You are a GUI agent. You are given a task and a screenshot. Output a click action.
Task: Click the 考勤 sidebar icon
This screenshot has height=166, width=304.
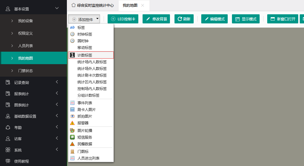[8, 127]
